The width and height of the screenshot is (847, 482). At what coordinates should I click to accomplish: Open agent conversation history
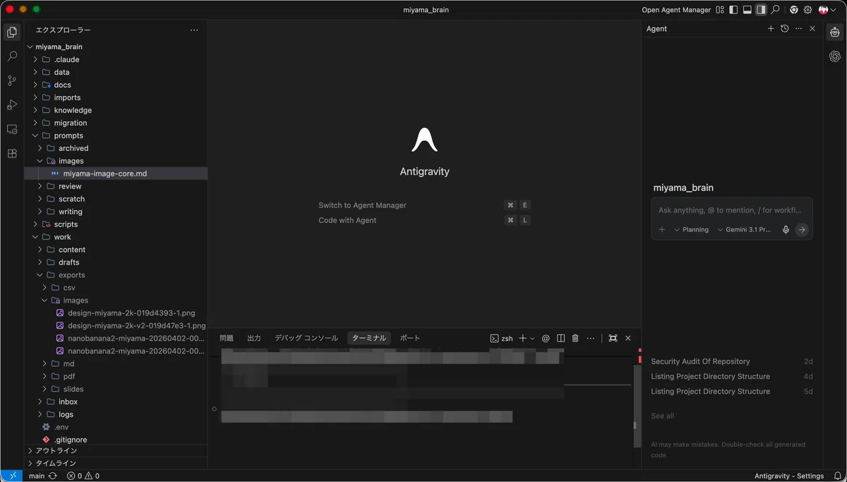(784, 29)
